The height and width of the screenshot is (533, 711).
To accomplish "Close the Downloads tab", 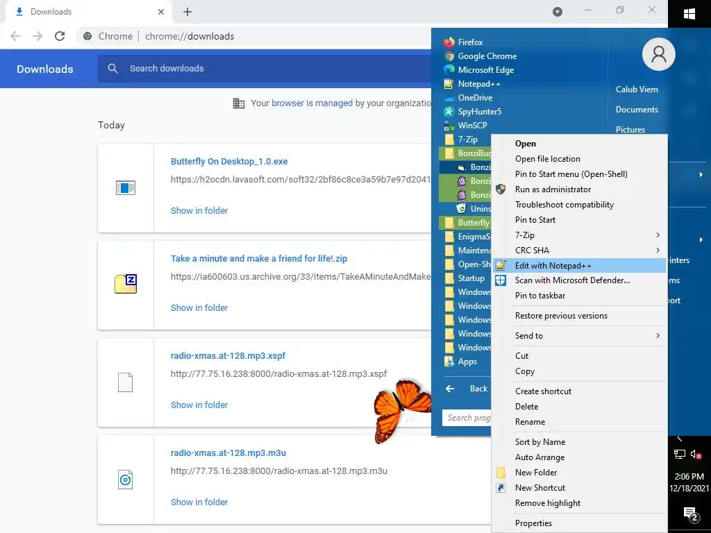I will tap(161, 12).
